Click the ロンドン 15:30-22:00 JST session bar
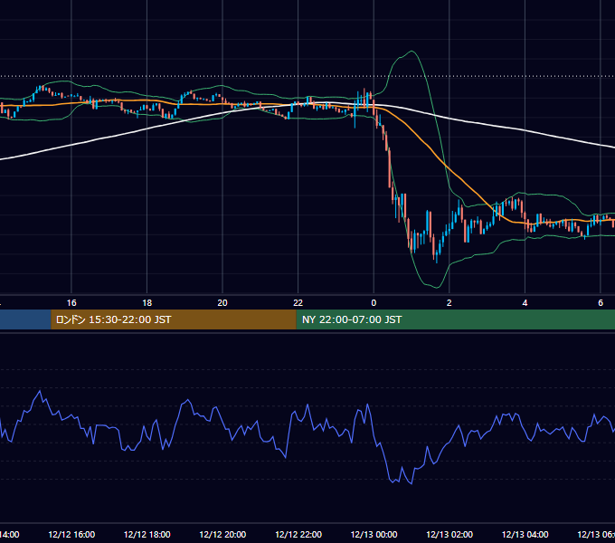Image resolution: width=615 pixels, height=543 pixels. [174, 319]
